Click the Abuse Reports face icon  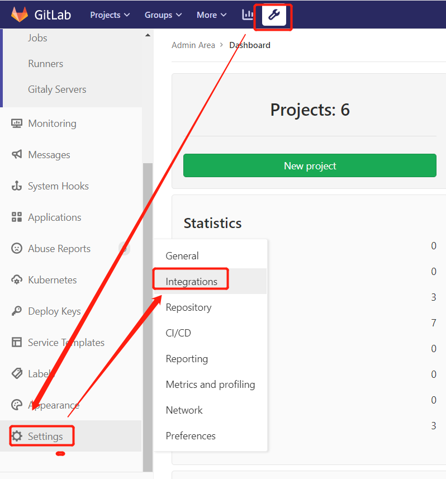tap(17, 248)
